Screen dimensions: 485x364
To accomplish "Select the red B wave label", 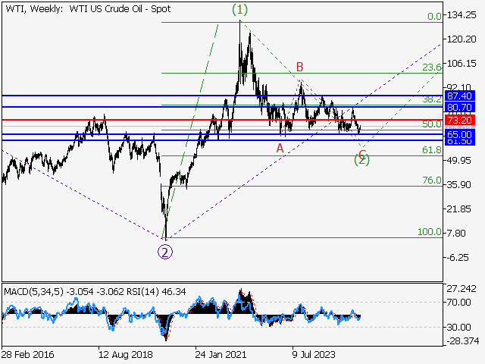I will pyautogui.click(x=300, y=67).
